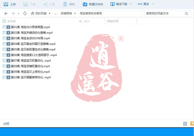
Task: Click the 分享 share icon
Action: [x=45, y=4]
